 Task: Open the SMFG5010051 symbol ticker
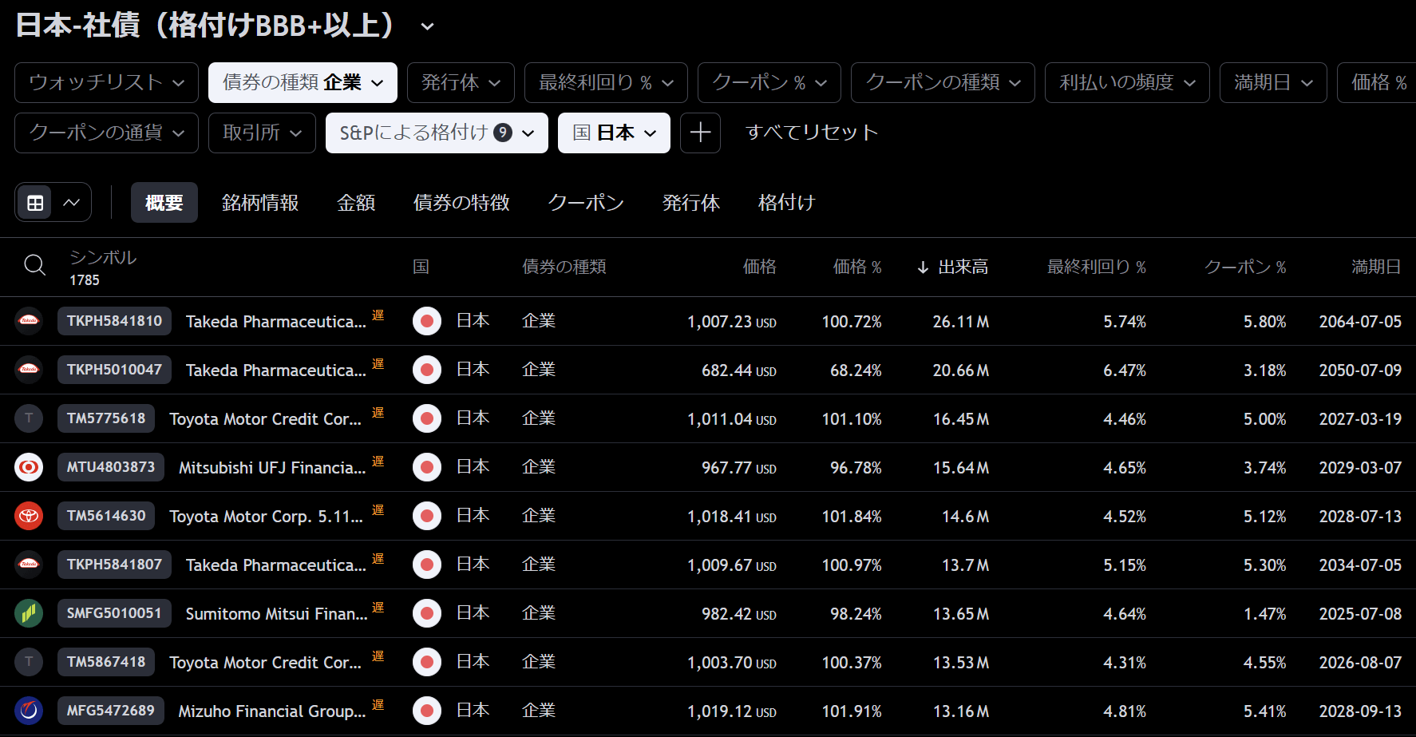(114, 613)
